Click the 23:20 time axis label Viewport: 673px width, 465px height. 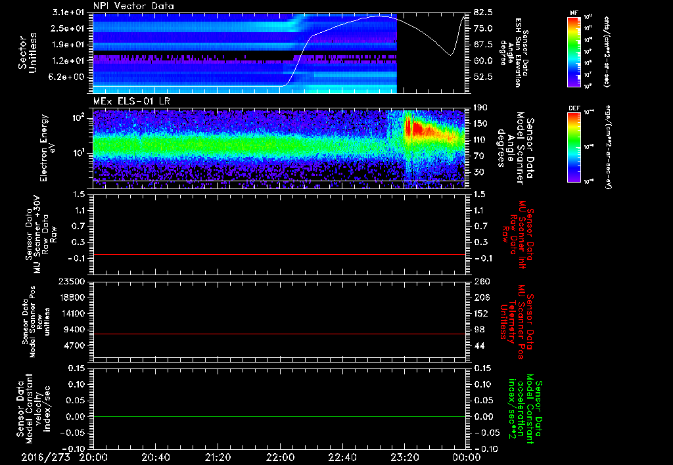click(404, 457)
